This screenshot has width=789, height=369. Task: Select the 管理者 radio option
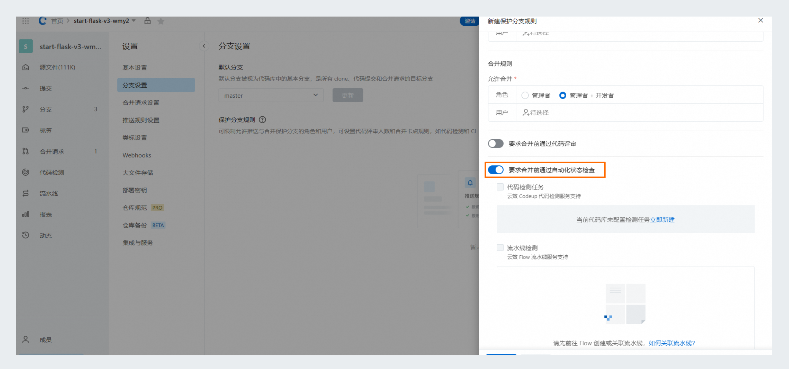click(525, 95)
